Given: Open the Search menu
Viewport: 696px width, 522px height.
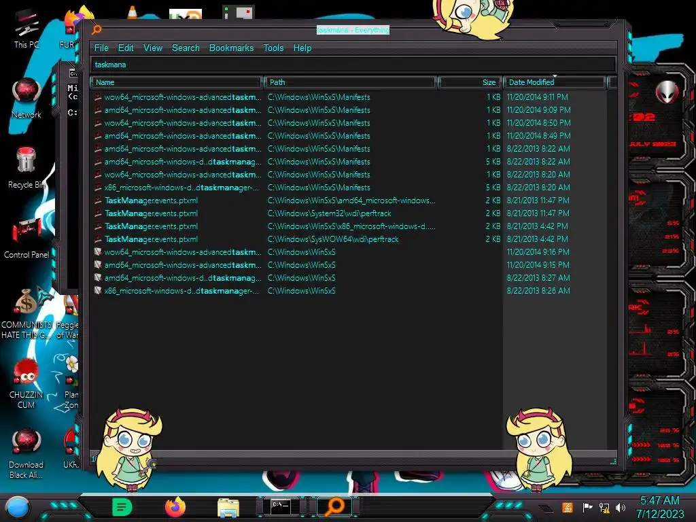Looking at the screenshot, I should [x=186, y=48].
